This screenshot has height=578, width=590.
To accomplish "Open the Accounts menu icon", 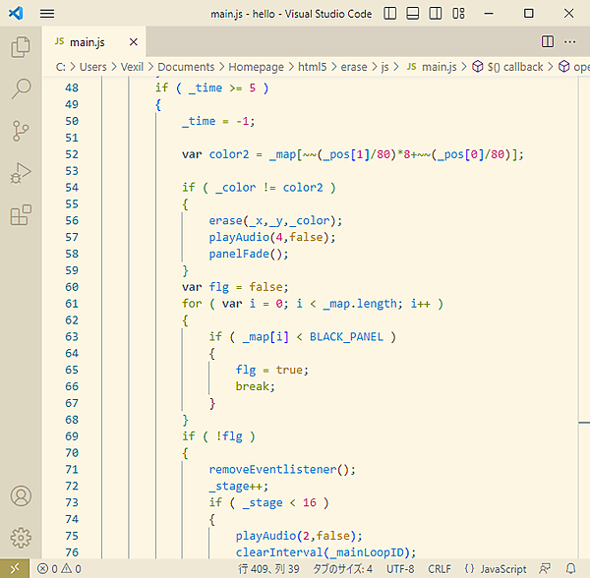I will pos(21,496).
